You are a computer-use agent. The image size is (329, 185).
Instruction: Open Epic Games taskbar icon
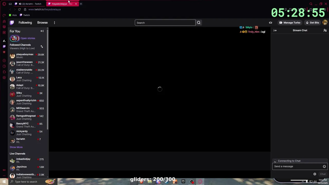(183, 182)
